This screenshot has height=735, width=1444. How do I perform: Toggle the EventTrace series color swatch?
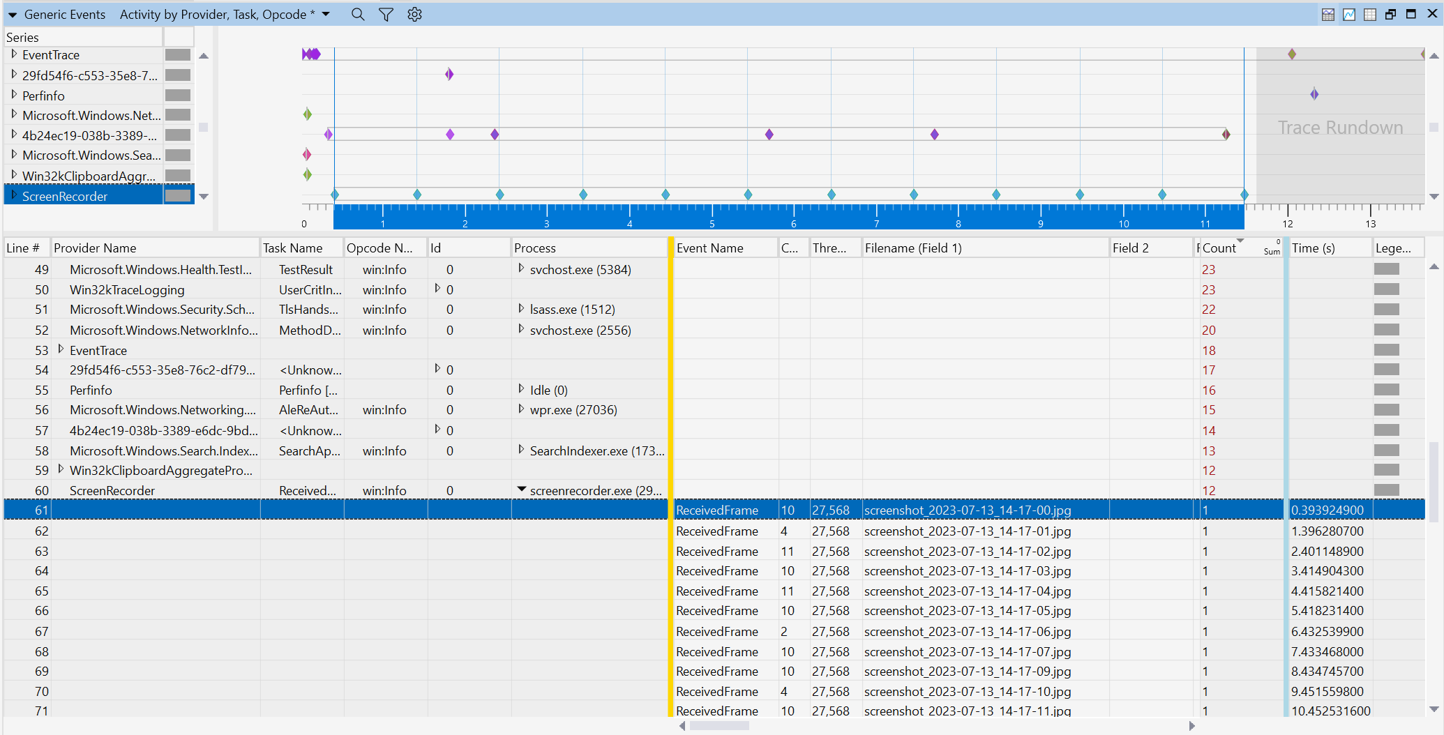tap(178, 54)
